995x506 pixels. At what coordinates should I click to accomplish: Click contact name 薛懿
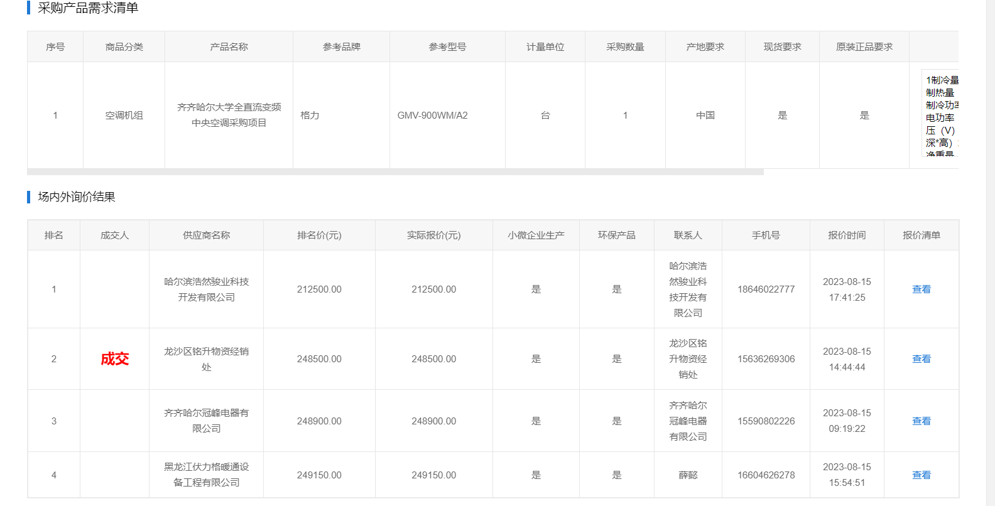688,475
